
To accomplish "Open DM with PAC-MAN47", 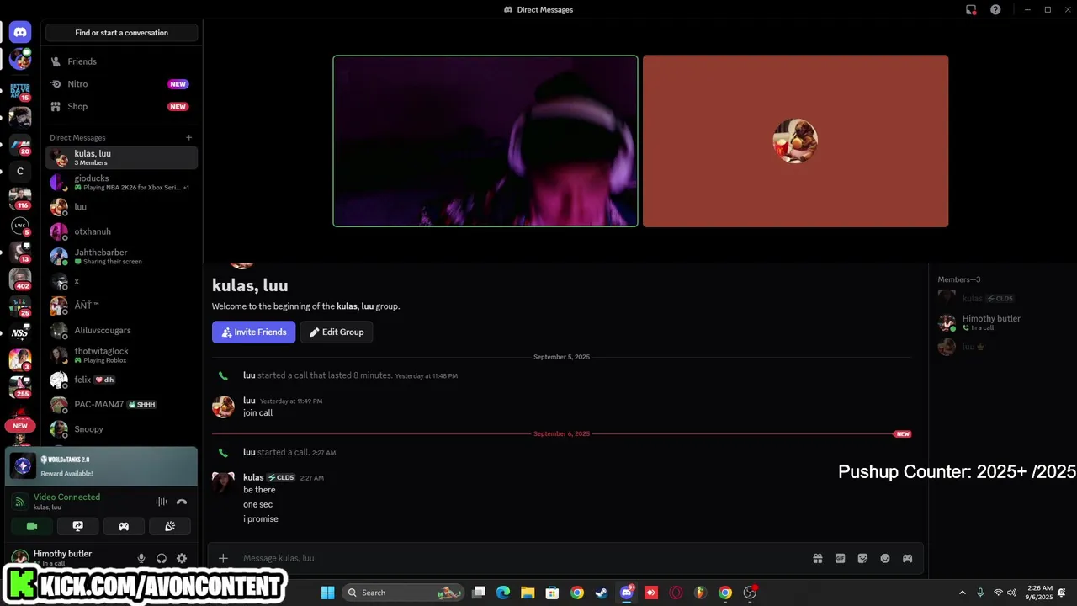I will (121, 404).
